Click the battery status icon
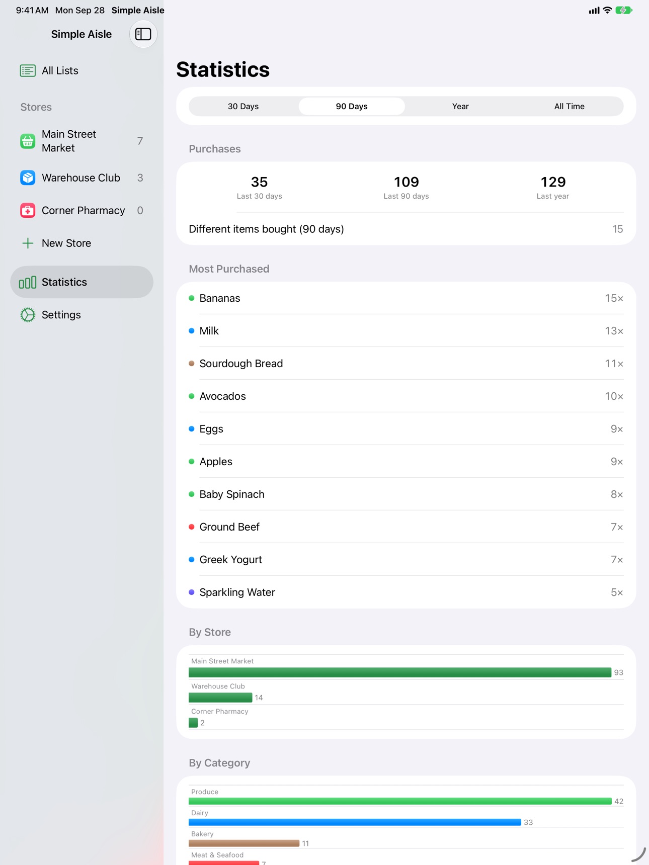This screenshot has height=865, width=649. tap(624, 10)
